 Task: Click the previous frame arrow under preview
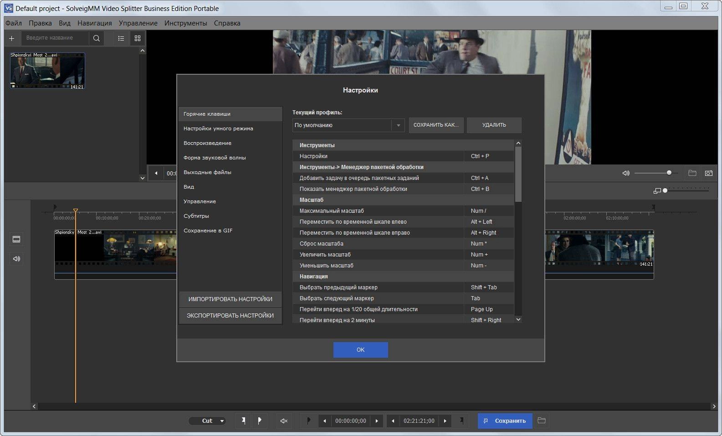coord(156,173)
